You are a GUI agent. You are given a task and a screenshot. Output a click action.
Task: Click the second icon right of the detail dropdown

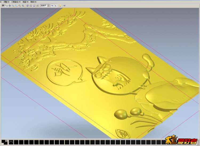[56, 6]
